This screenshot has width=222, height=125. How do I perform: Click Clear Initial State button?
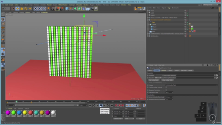point(167,80)
